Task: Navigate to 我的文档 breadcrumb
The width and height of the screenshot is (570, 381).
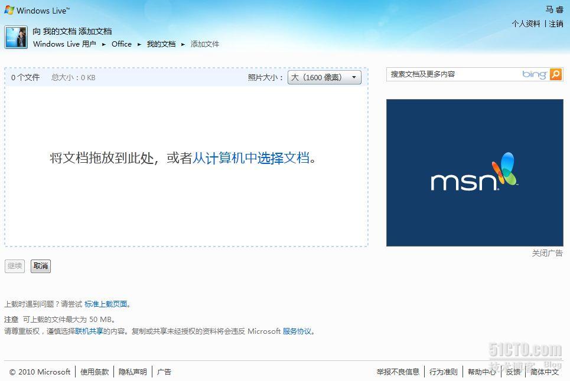Action: pos(161,44)
